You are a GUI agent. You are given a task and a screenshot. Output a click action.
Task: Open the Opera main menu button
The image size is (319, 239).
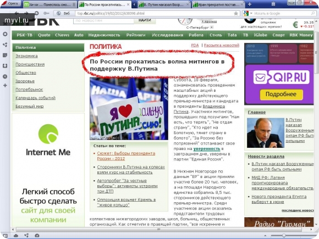pyautogui.click(x=11, y=3)
